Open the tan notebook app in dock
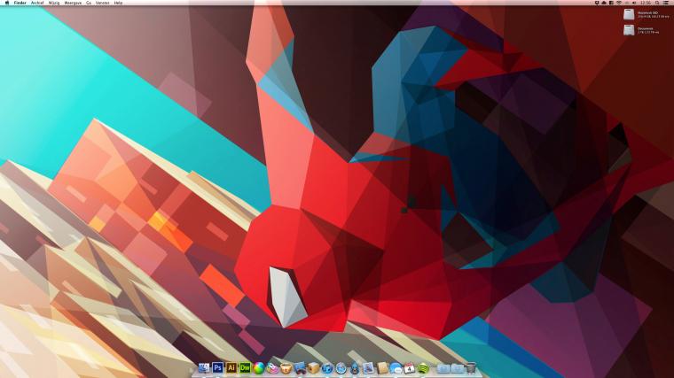The width and height of the screenshot is (674, 378). (382, 367)
